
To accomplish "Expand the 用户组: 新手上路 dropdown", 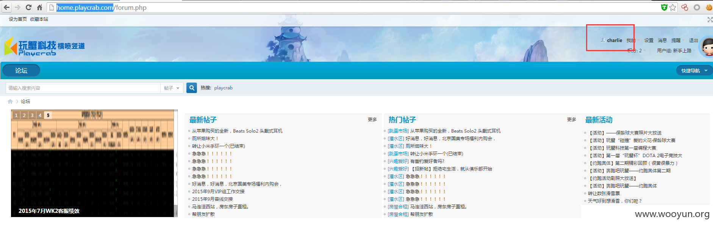I will click(x=676, y=51).
